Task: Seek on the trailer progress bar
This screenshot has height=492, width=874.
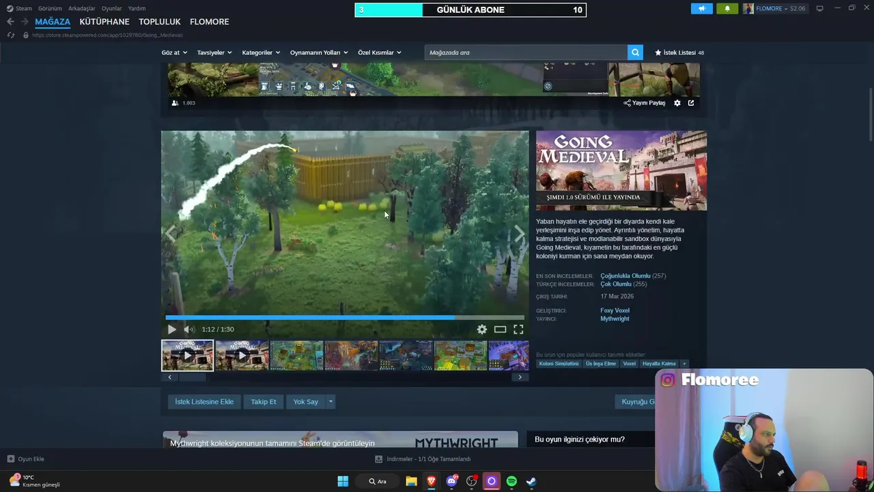Action: point(345,318)
